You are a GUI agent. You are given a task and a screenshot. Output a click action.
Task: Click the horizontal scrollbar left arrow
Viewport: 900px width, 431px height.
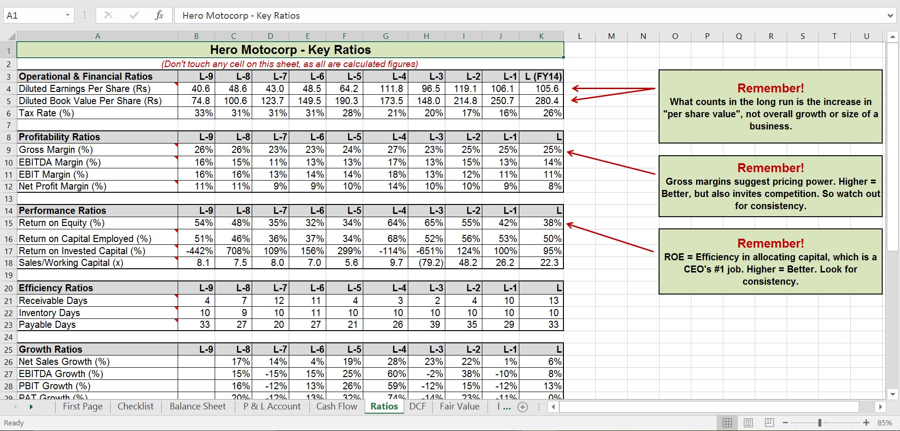[x=554, y=407]
